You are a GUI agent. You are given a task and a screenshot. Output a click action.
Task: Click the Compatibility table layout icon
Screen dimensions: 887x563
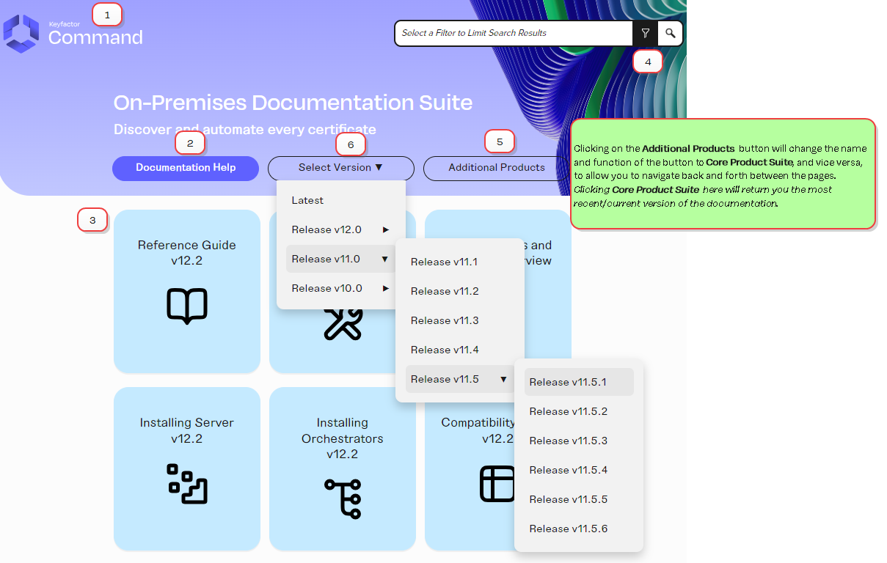click(x=497, y=484)
